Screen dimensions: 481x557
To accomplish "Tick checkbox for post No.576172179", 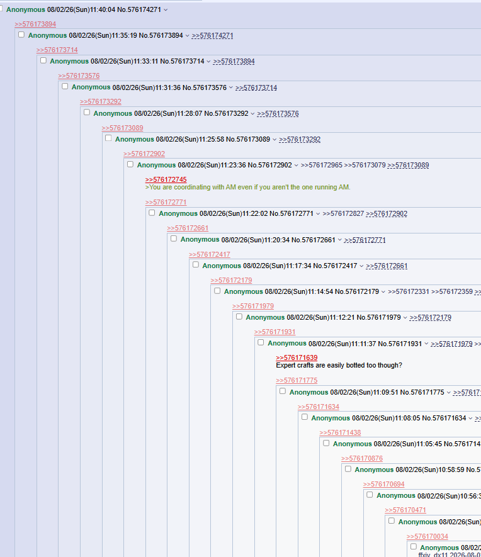I will tap(217, 291).
